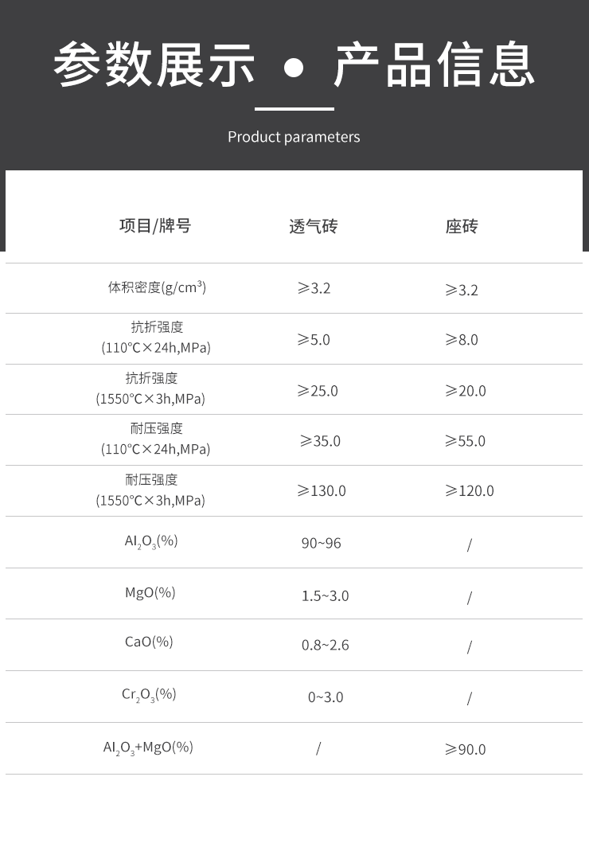Click the 参数展示 产品信息 heading
Screen dimensions: 589x847
(x=294, y=64)
